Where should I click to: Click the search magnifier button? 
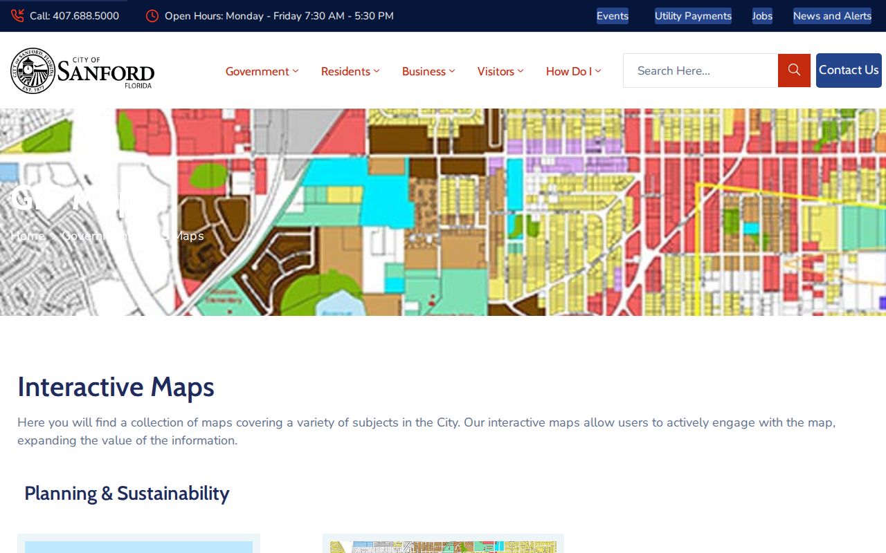(794, 71)
